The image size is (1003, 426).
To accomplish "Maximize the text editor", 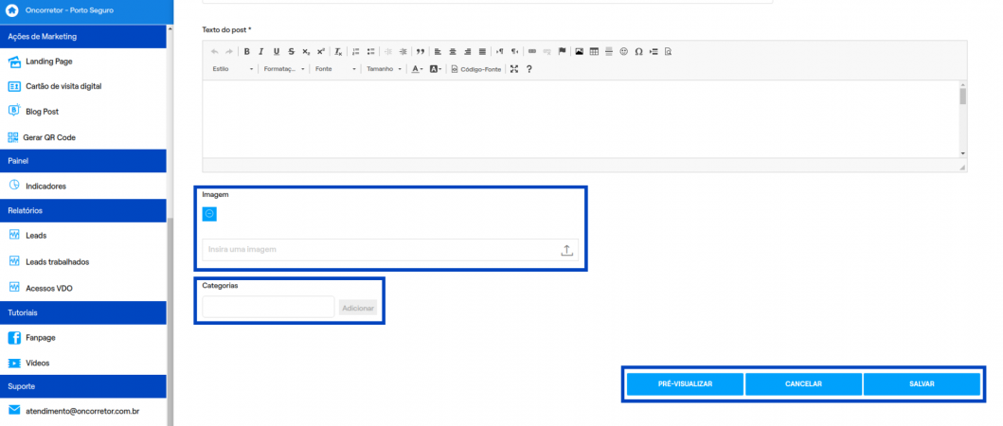I will [513, 69].
